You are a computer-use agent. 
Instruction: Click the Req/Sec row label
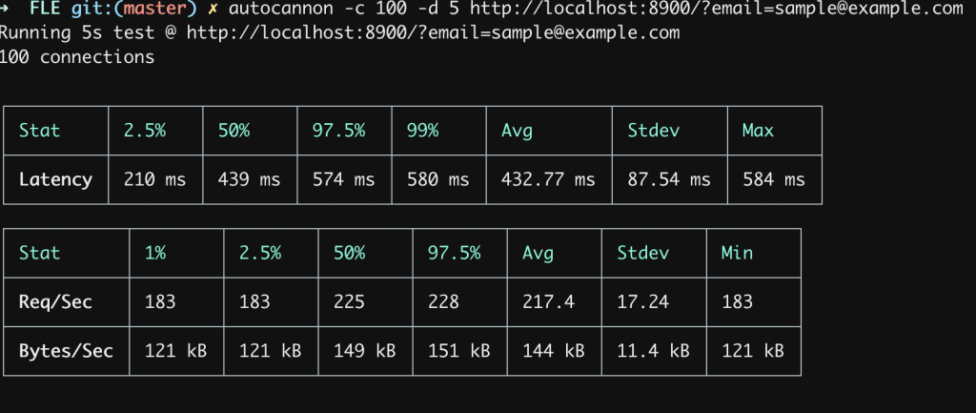[55, 302]
